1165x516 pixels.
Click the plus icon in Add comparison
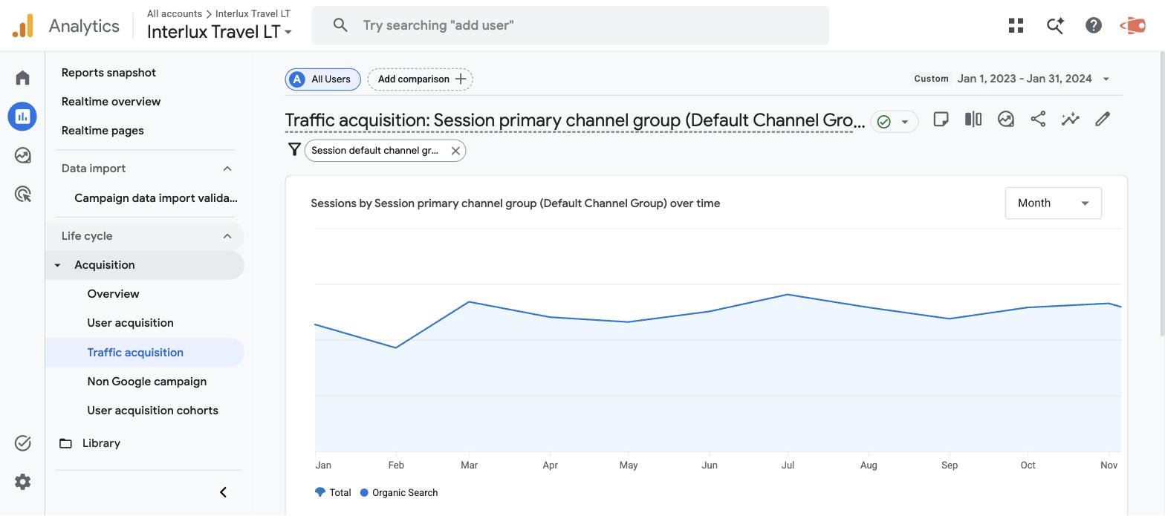pos(461,79)
